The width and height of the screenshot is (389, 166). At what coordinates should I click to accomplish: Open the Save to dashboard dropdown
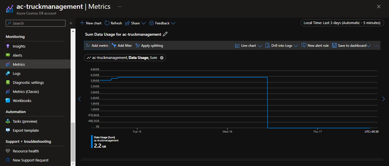pos(351,45)
